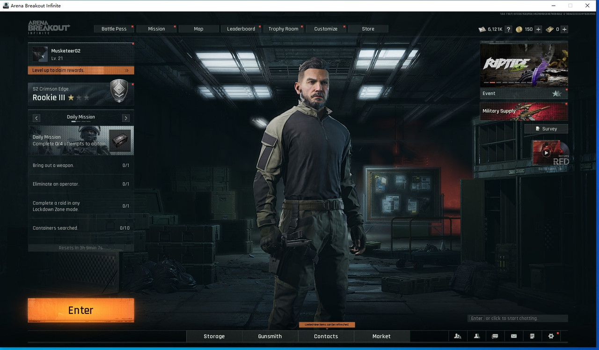599x350 pixels.
Task: Click the 'Level up to claim rewards' bar
Action: pyautogui.click(x=81, y=70)
